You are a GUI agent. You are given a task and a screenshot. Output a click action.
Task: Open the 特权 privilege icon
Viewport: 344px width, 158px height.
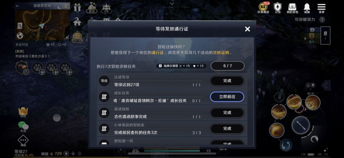tap(23, 113)
